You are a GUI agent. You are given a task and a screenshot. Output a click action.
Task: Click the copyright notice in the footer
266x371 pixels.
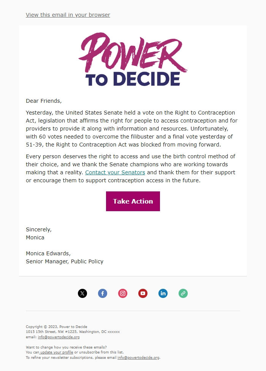[x=56, y=326]
